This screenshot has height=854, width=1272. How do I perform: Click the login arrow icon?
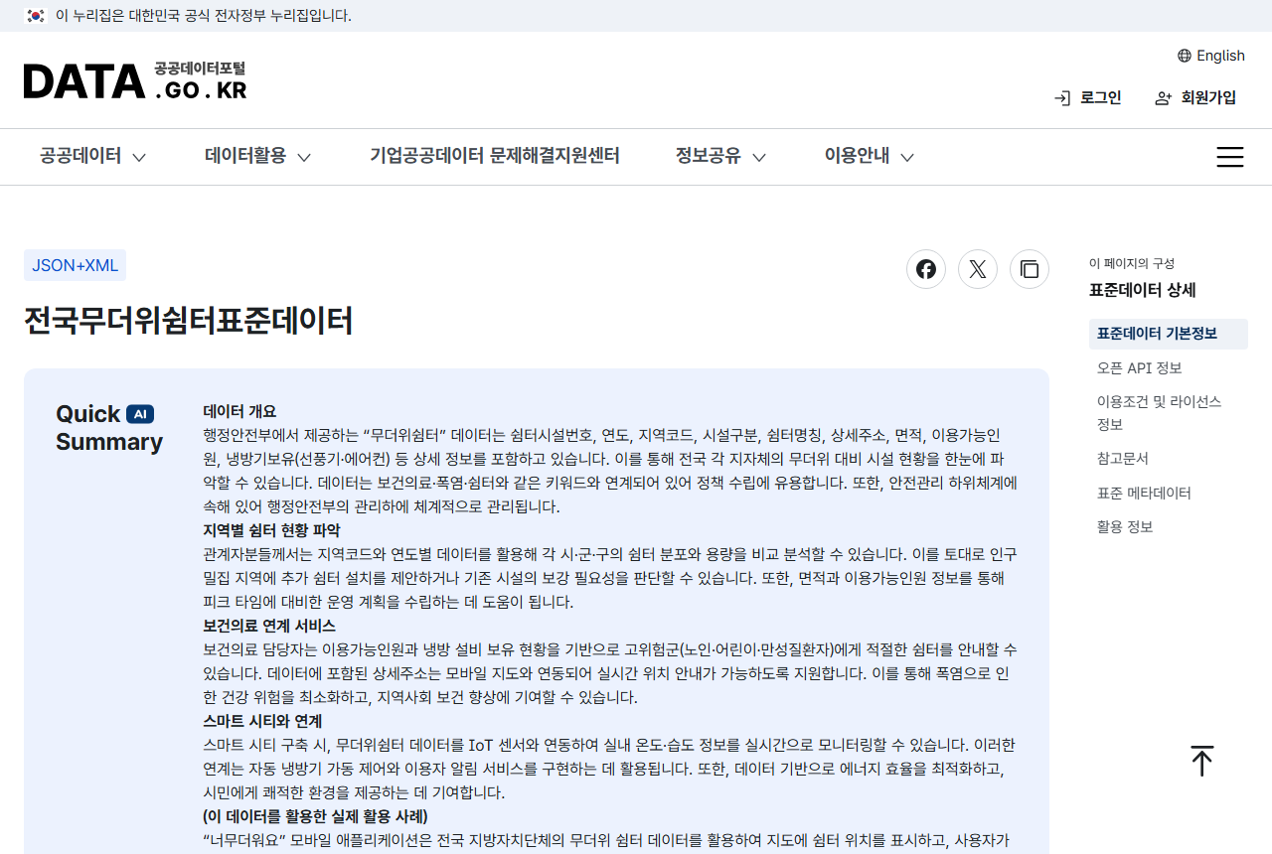pyautogui.click(x=1062, y=98)
